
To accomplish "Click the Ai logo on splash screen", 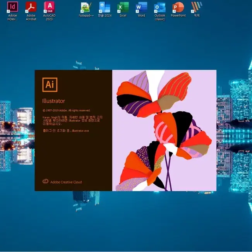I will point(50,85).
